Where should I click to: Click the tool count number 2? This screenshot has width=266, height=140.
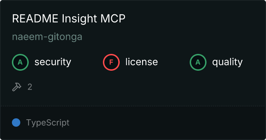coord(30,87)
